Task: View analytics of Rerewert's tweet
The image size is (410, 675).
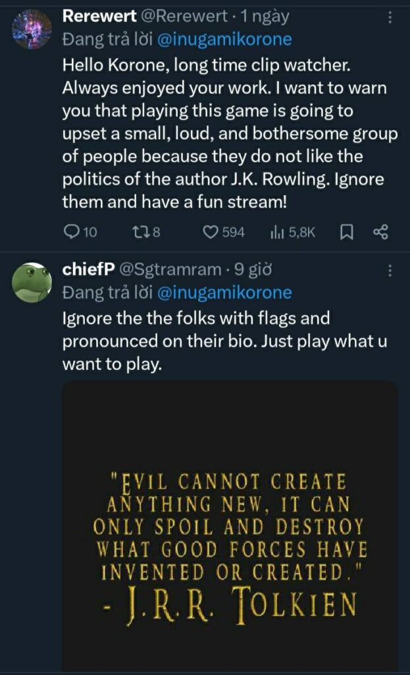Action: tap(276, 232)
